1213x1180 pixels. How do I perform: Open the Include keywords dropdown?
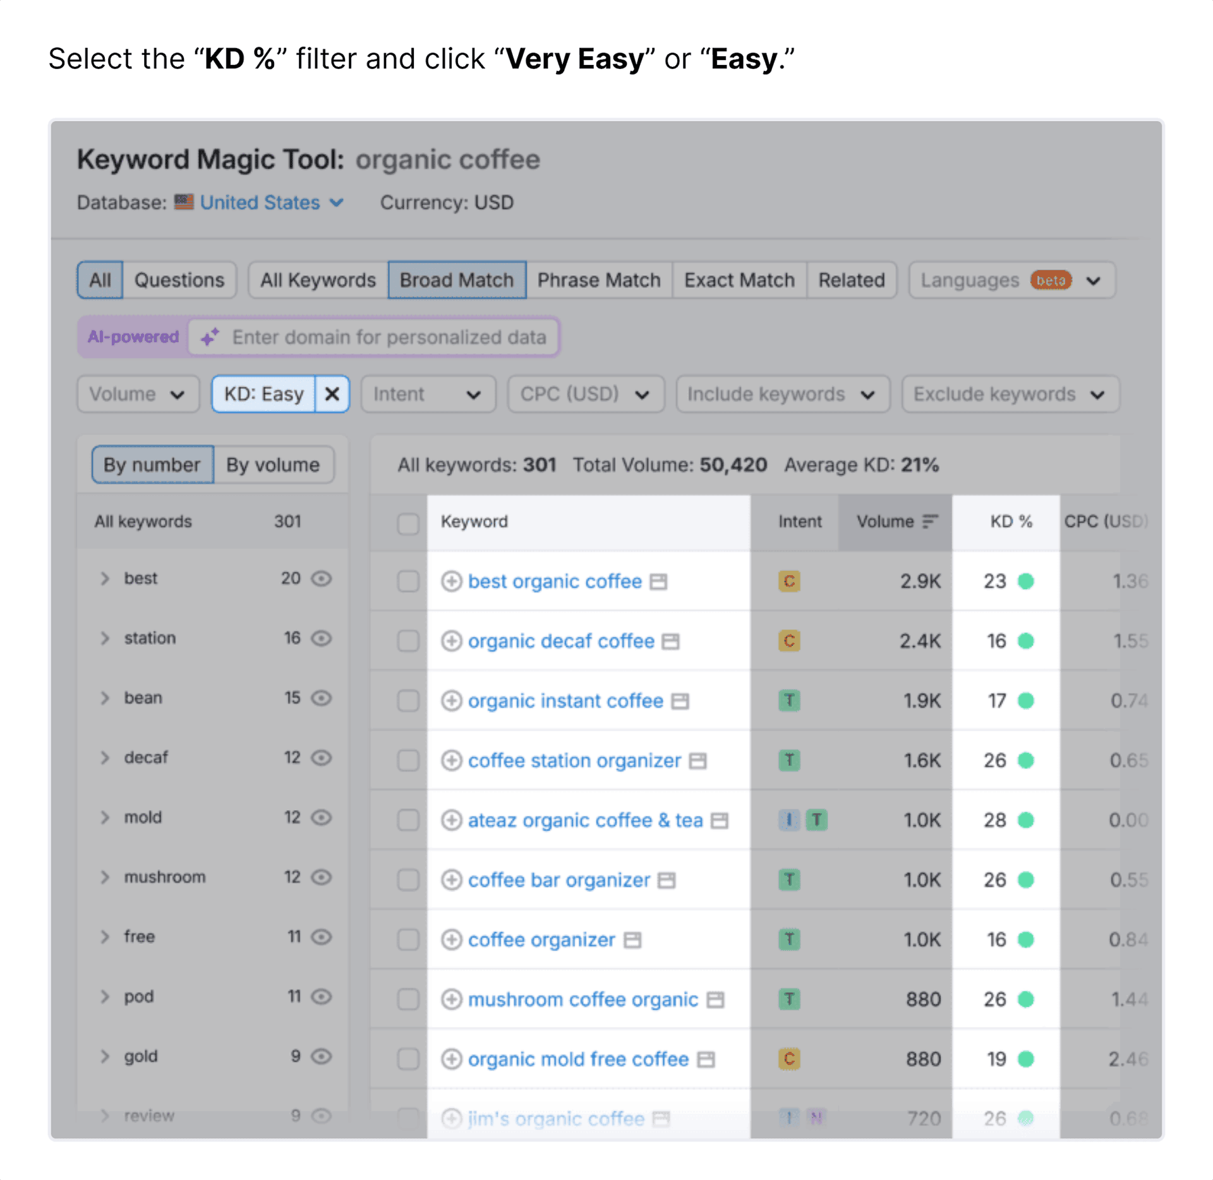[783, 395]
